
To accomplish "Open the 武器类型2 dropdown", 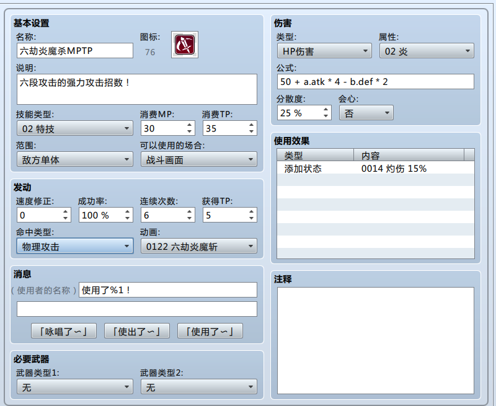I will [199, 387].
